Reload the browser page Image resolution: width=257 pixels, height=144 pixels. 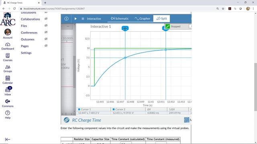click(x=14, y=8)
